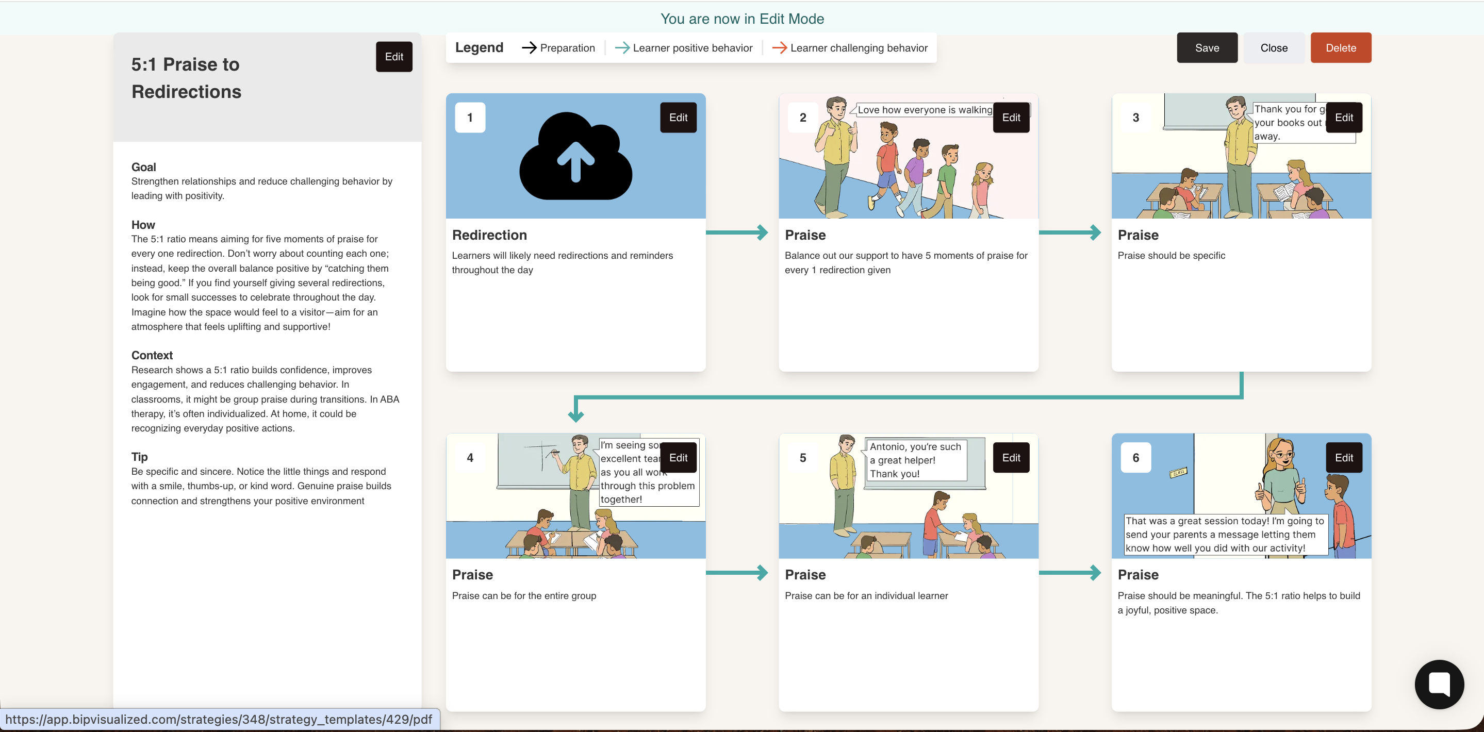Click the downward arrow pointing to card 4

575,413
